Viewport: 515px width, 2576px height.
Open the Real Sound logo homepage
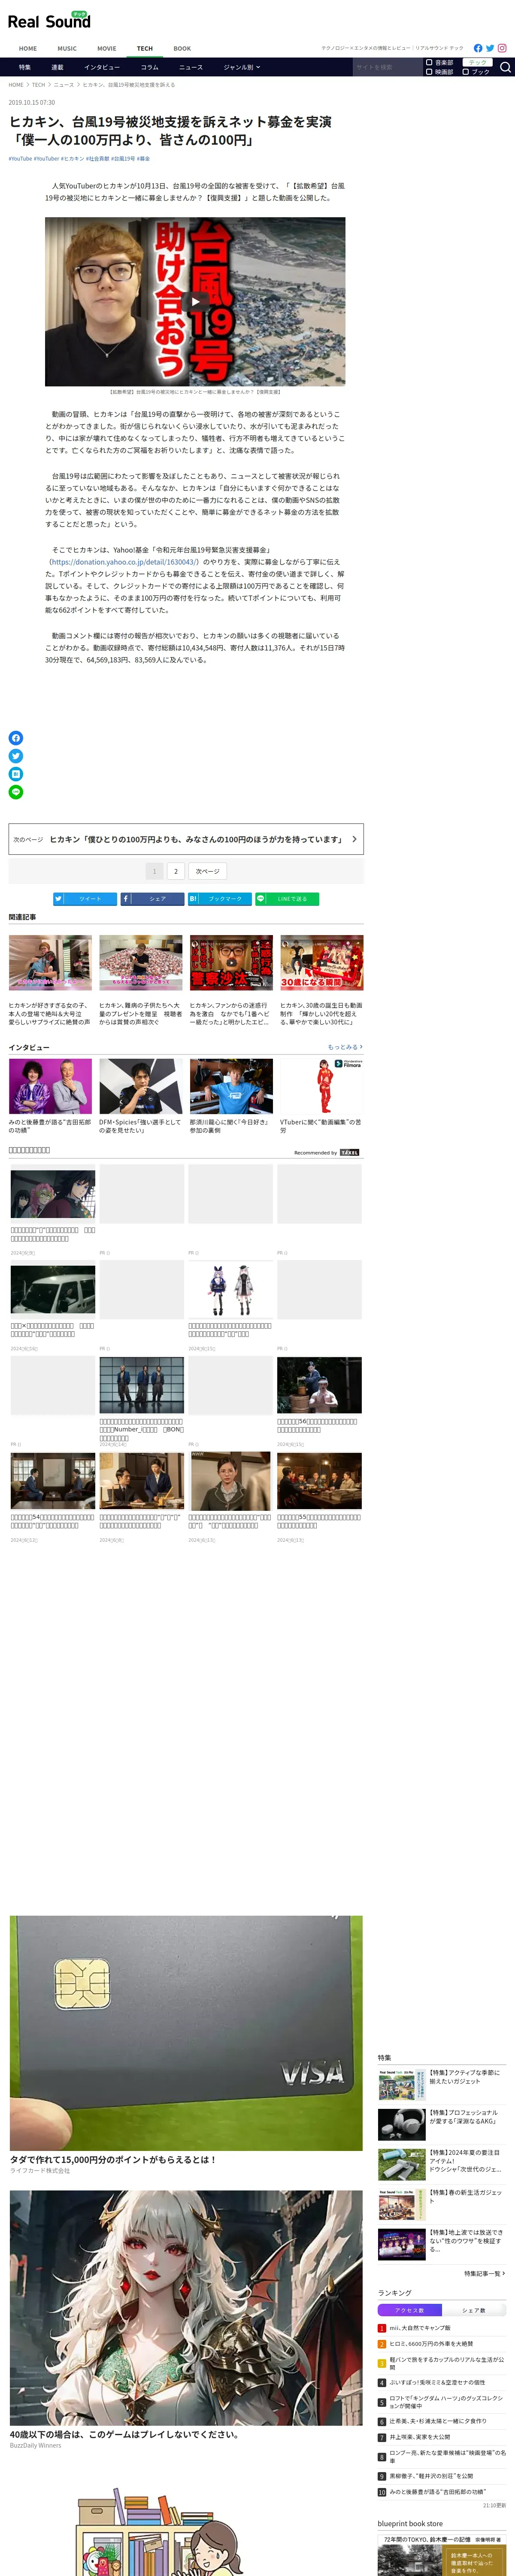click(x=48, y=20)
